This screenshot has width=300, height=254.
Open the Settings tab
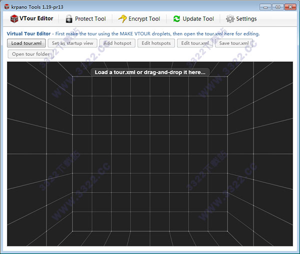point(241,19)
